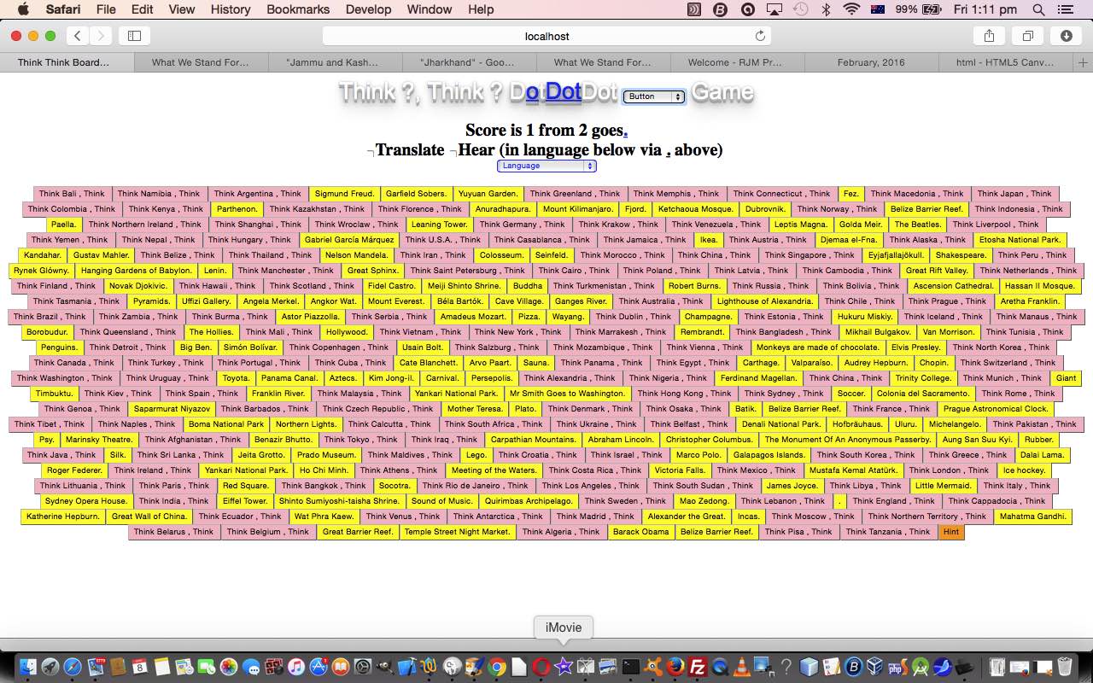Viewport: 1093px width, 683px height.
Task: Click Think Japan , Think button
Action: tap(1014, 194)
